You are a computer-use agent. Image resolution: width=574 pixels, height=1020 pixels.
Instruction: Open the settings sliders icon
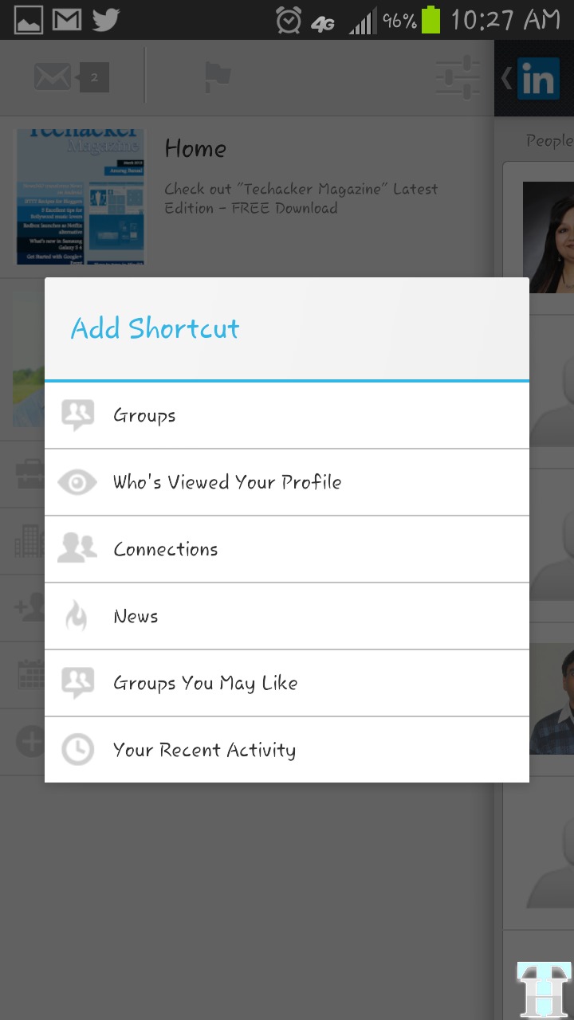(458, 77)
